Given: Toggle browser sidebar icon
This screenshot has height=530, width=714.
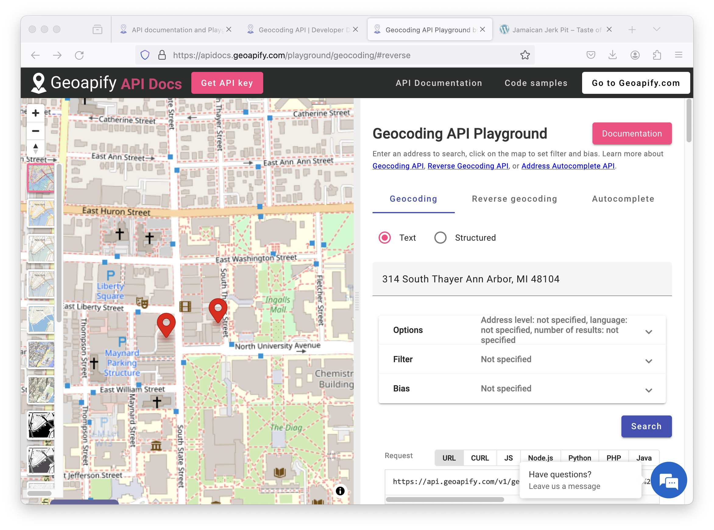Looking at the screenshot, I should [x=97, y=30].
